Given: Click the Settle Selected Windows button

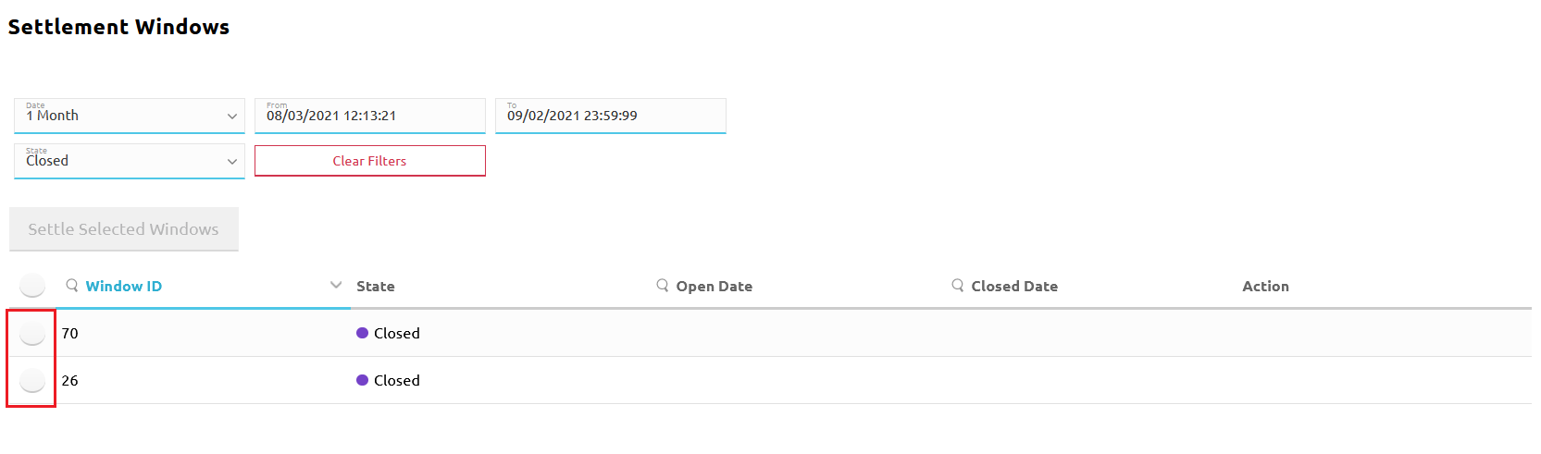Looking at the screenshot, I should pyautogui.click(x=124, y=229).
